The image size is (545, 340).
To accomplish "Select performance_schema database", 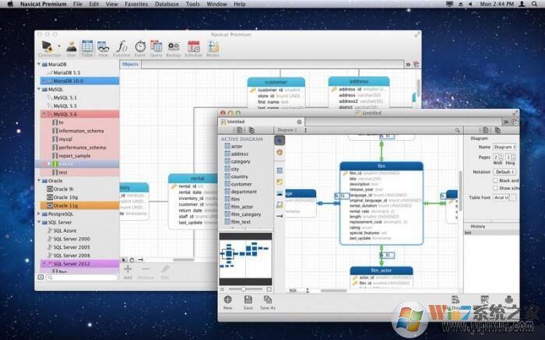I will pyautogui.click(x=83, y=147).
